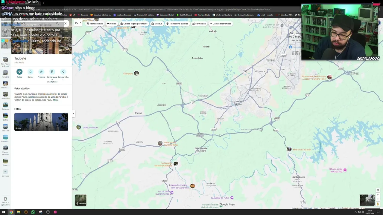Open Rotas directions for Taubaté
The height and width of the screenshot is (215, 383).
click(x=19, y=72)
